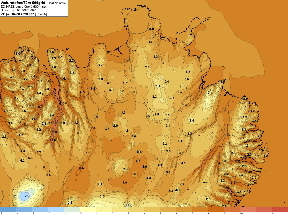This screenshot has height=215, width=288.
Task: Click the 1.0 temperature value
Action: (x=207, y=93)
